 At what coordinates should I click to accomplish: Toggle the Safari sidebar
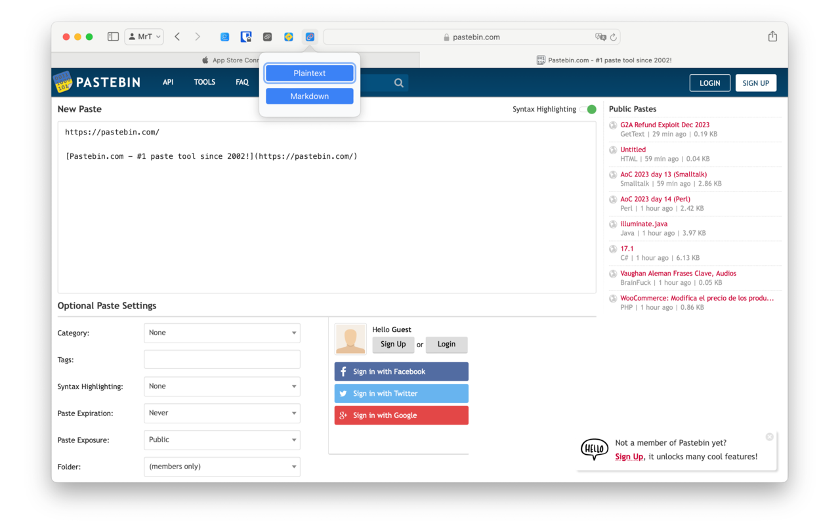tap(113, 37)
